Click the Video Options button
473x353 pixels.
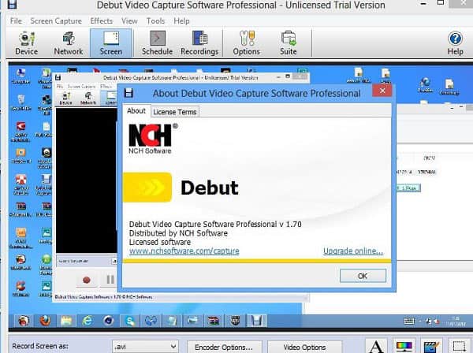click(x=304, y=347)
